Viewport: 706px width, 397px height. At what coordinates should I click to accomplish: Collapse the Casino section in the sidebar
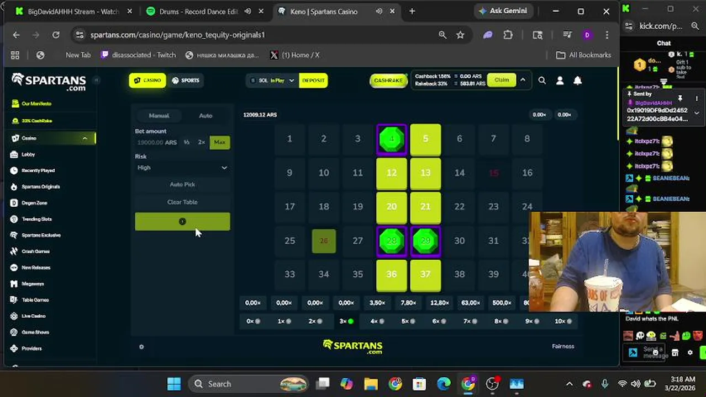[x=85, y=138]
